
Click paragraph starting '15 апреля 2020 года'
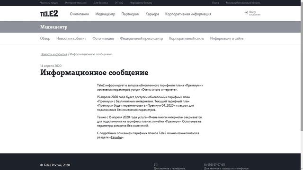click(145, 103)
